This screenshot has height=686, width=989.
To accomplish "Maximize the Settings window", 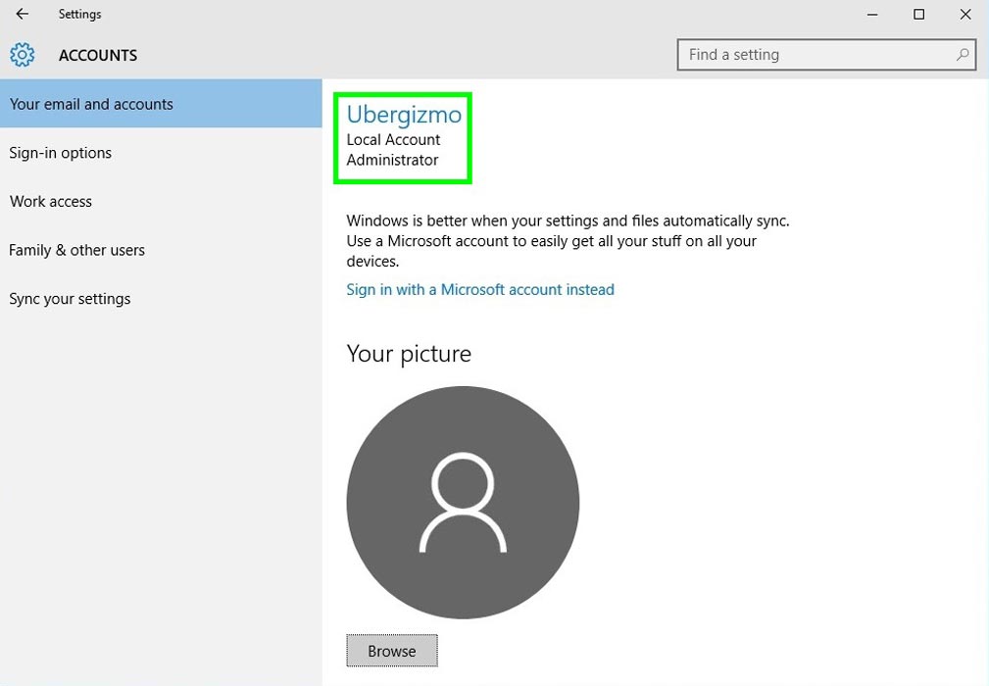I will [x=918, y=15].
